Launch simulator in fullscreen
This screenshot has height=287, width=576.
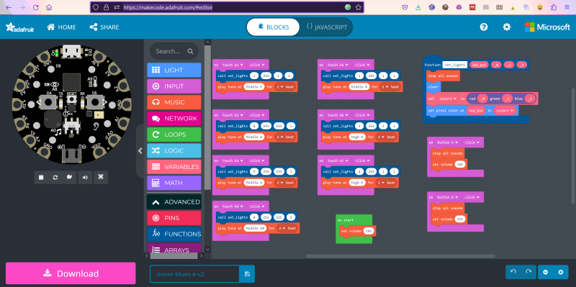click(101, 177)
